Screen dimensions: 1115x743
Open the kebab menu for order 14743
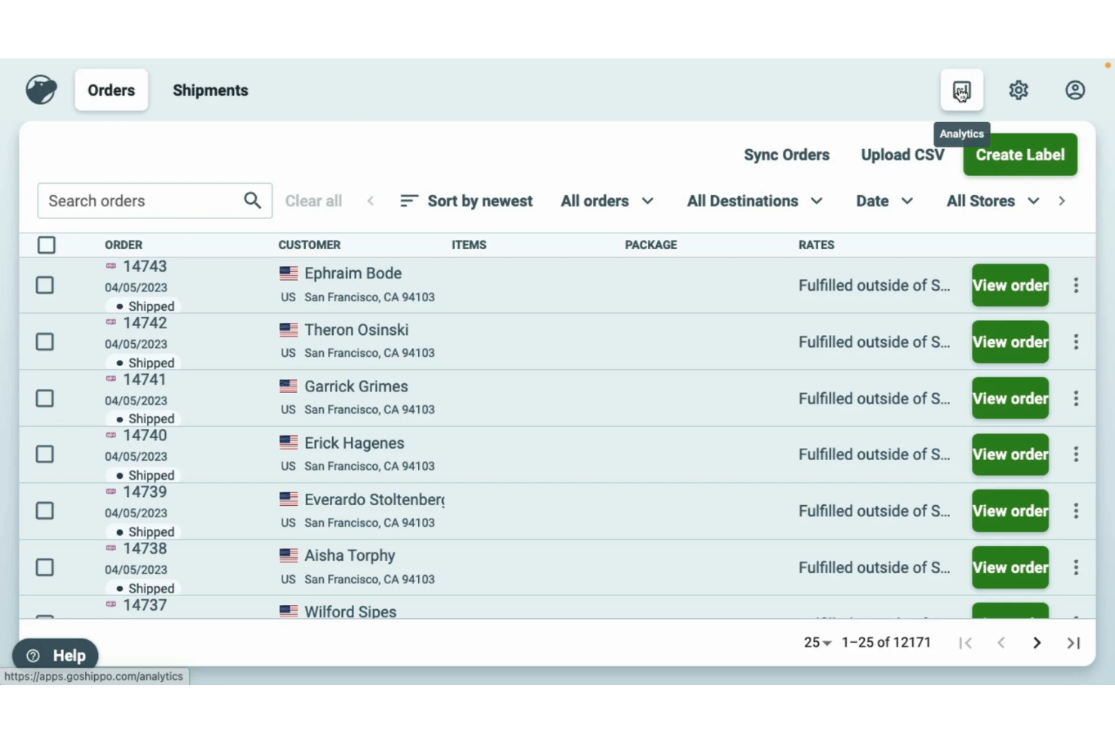tap(1076, 285)
